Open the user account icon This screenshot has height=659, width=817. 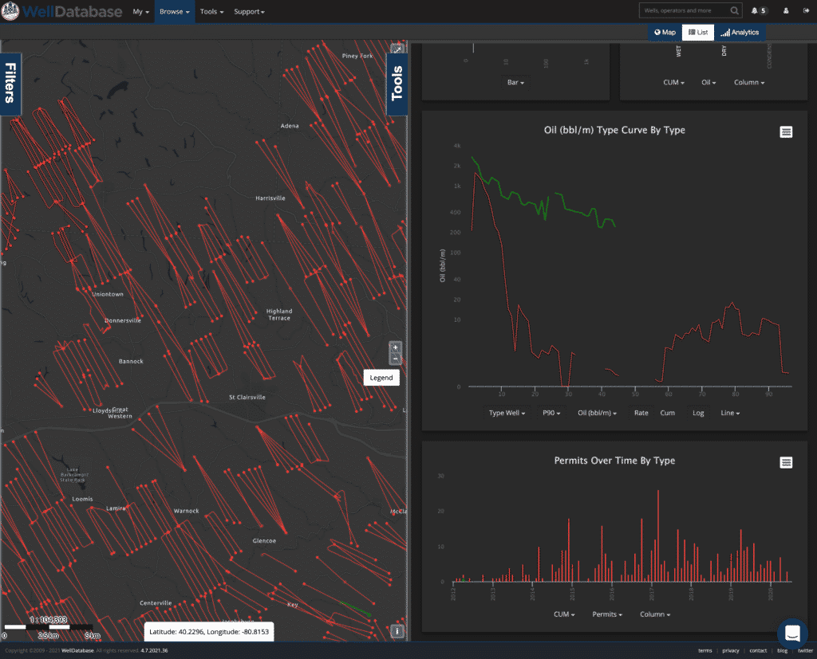pyautogui.click(x=786, y=10)
